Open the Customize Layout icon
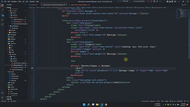Screen dimensions: 190x107 coord(175,1)
